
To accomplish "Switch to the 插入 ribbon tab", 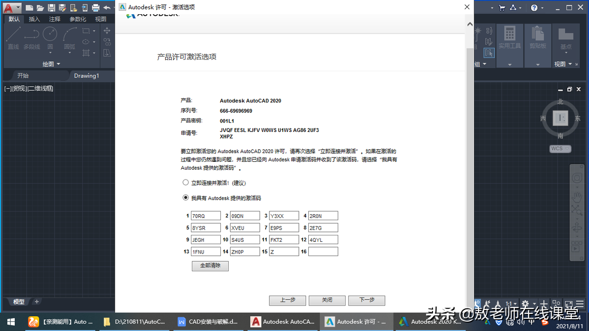I will pyautogui.click(x=34, y=19).
